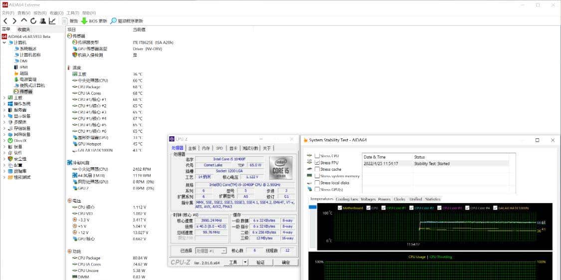Open the 工具 dropdown arrow in CPU-Z

pyautogui.click(x=245, y=263)
